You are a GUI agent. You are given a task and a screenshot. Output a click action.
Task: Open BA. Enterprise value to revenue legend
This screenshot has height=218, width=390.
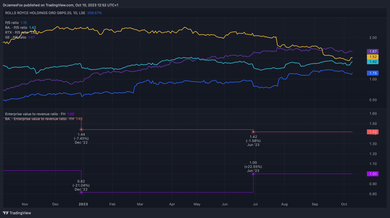(x=39, y=119)
